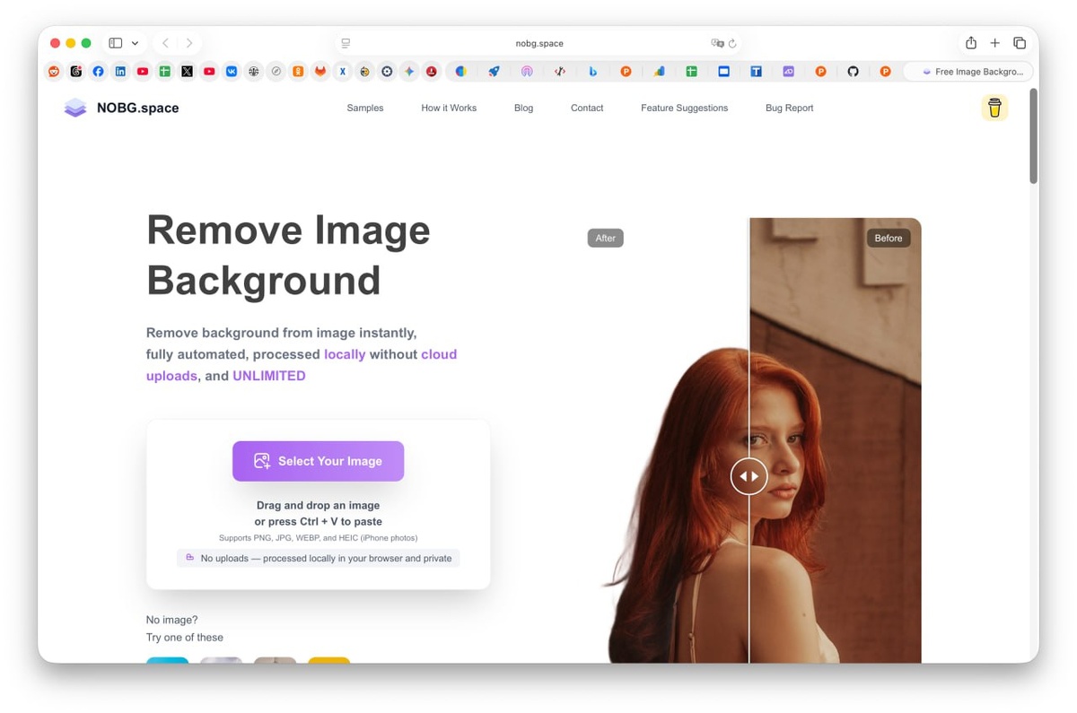
Task: Open the gray compass bookmark icon
Action: pos(276,71)
